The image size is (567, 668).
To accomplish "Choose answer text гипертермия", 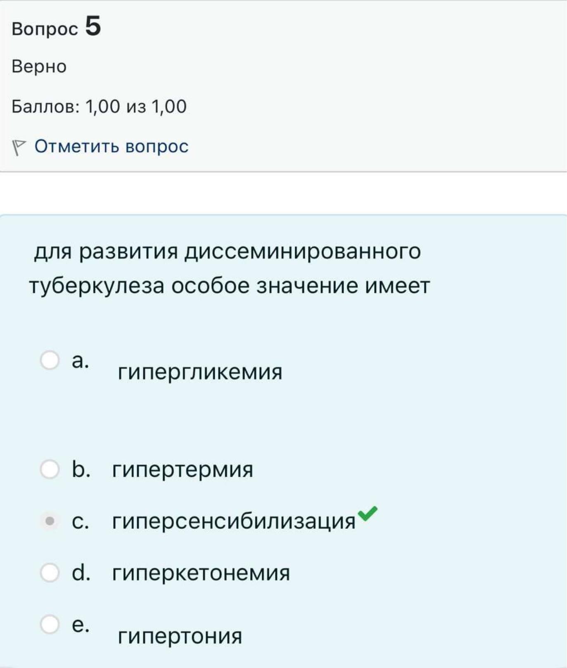I will 183,470.
